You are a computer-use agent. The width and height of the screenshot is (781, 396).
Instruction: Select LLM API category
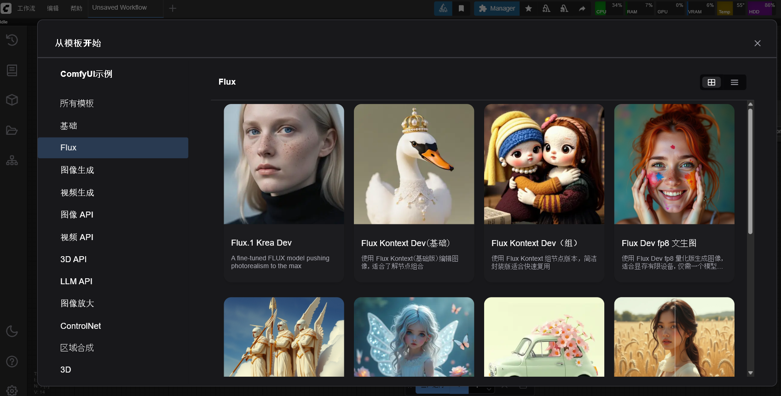pos(113,281)
